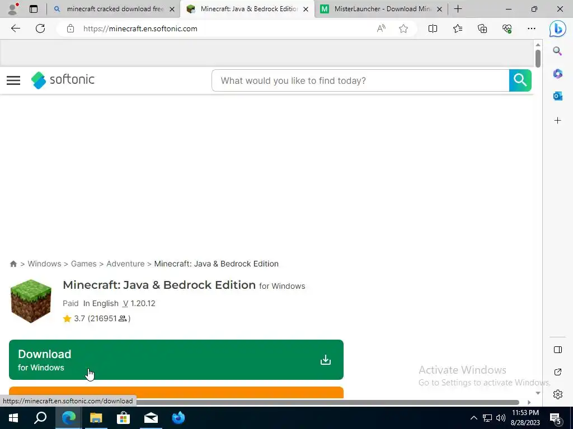
Task: Click the scroll right arrow
Action: point(529,402)
